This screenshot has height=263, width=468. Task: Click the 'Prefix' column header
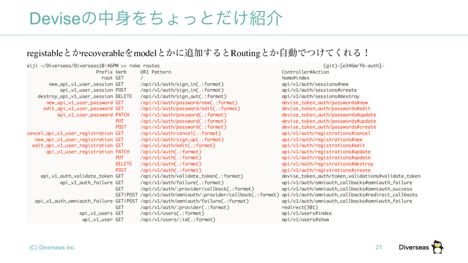pos(104,72)
